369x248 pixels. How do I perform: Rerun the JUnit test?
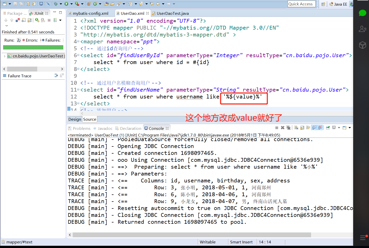point(37,20)
